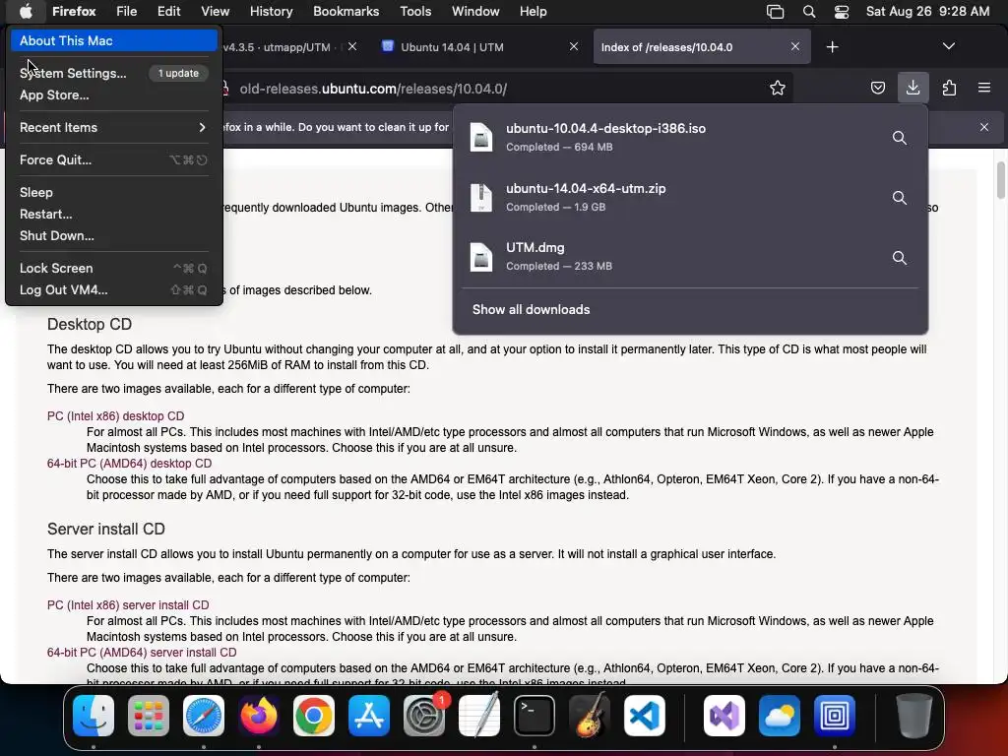This screenshot has height=756, width=1008.
Task: Show ubuntu-14.04-x64-utm.zip in Finder
Action: (x=900, y=197)
